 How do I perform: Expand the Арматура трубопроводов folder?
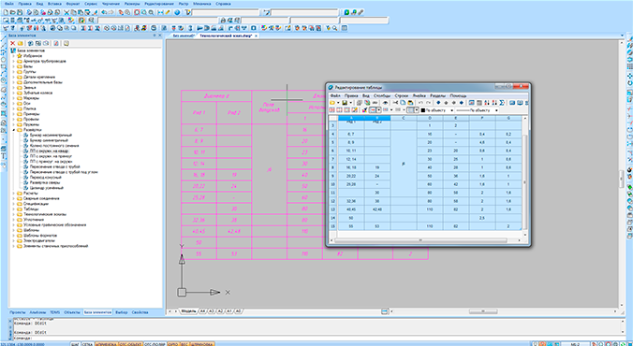(13, 62)
